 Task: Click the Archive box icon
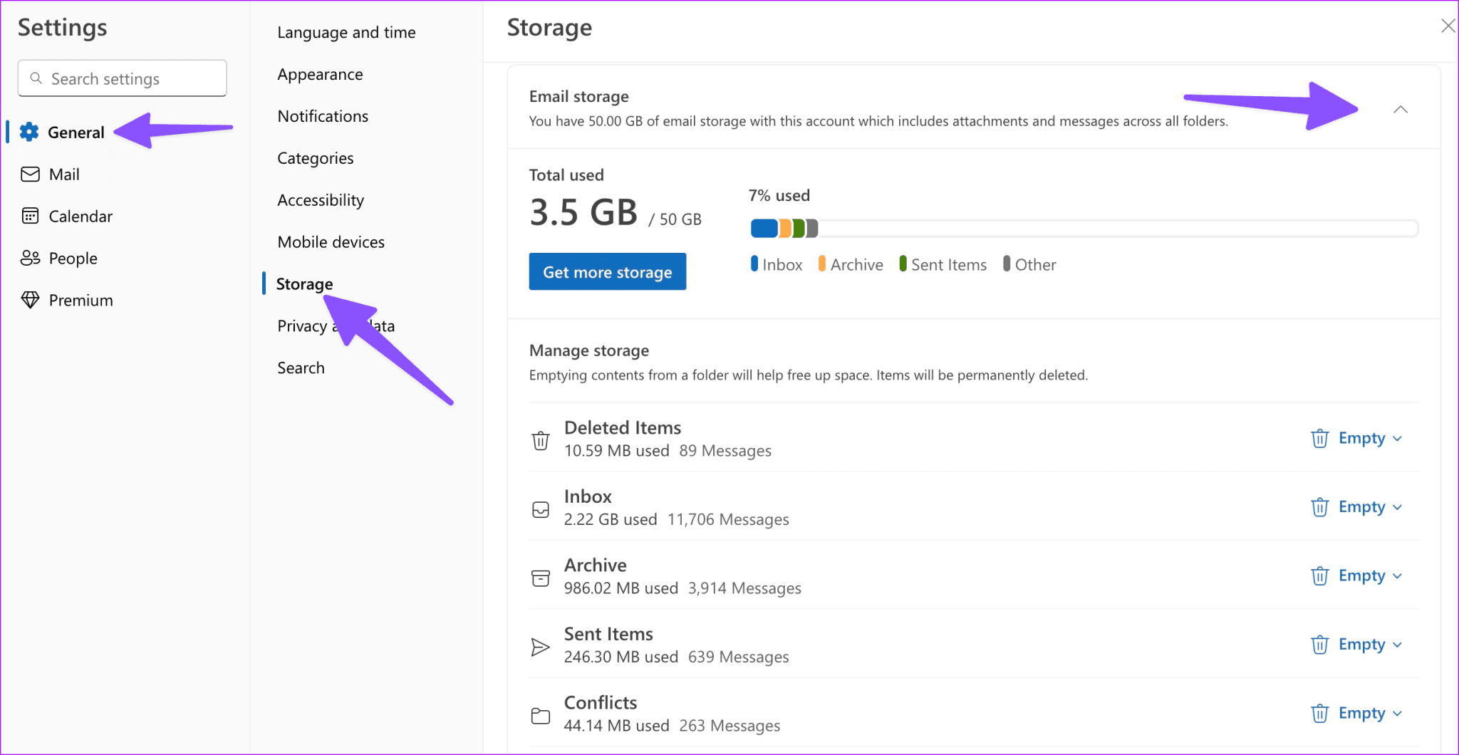pos(541,578)
